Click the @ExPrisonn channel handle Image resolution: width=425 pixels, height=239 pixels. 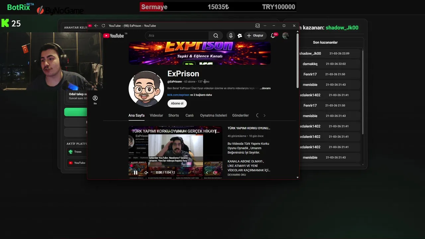[x=175, y=82]
